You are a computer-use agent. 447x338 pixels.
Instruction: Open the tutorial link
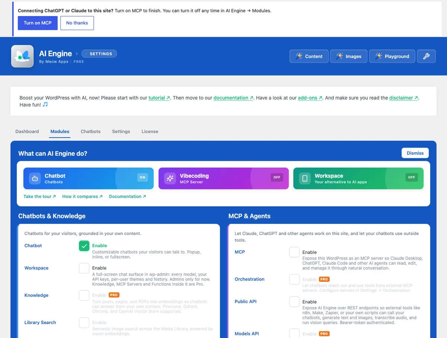[x=159, y=98]
